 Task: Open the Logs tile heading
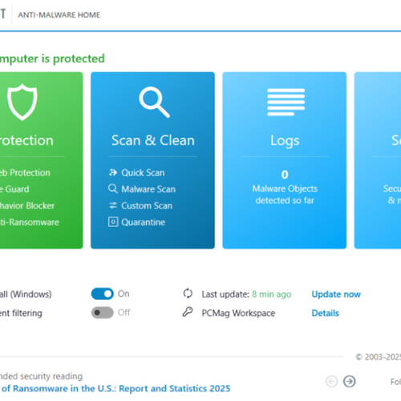point(285,141)
